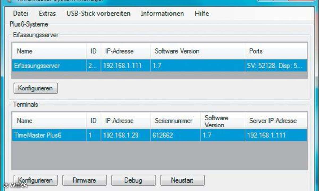Open USB-Stick vorbereiten menu

coord(98,14)
